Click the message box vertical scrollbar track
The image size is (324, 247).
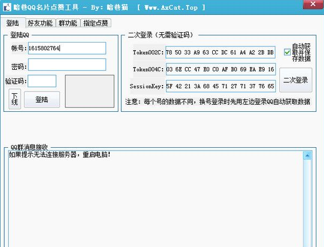click(308, 203)
